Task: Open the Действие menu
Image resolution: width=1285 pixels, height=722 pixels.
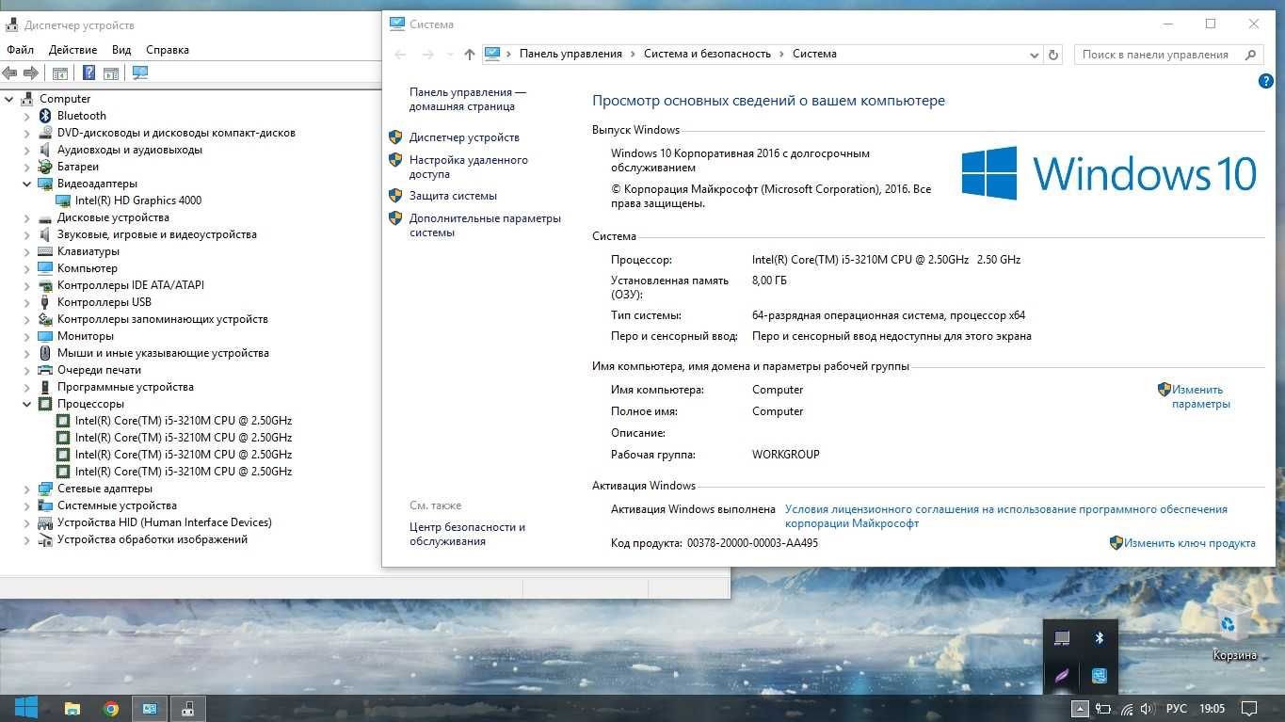Action: (72, 50)
